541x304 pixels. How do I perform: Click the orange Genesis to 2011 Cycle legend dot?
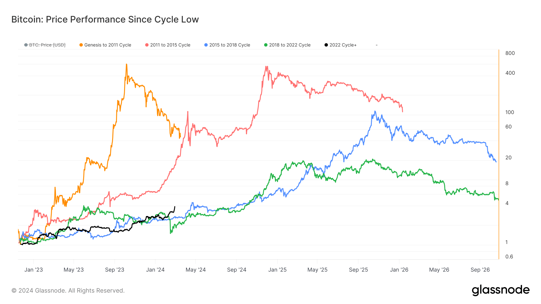[x=81, y=45]
